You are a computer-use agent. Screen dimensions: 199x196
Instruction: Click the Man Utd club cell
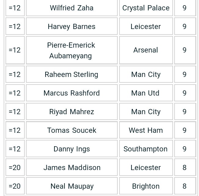pos(146,93)
